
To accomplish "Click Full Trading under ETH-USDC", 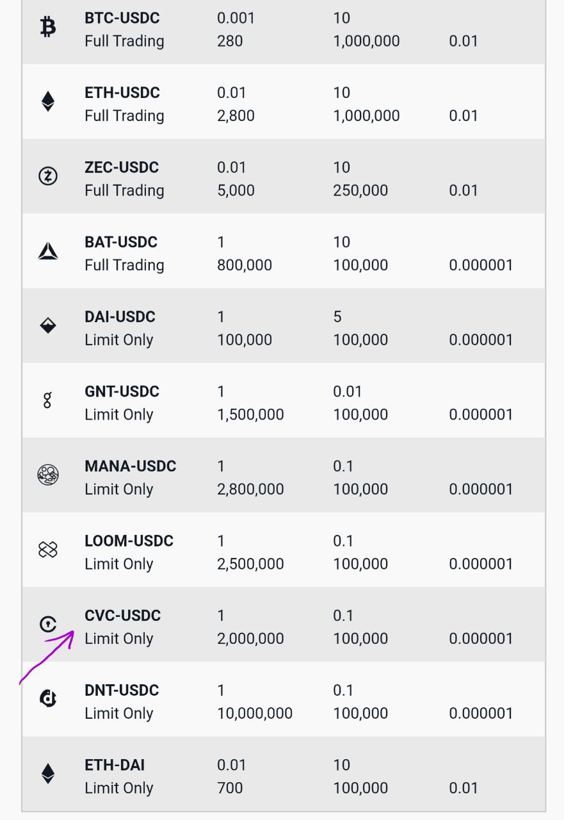I will point(124,116).
